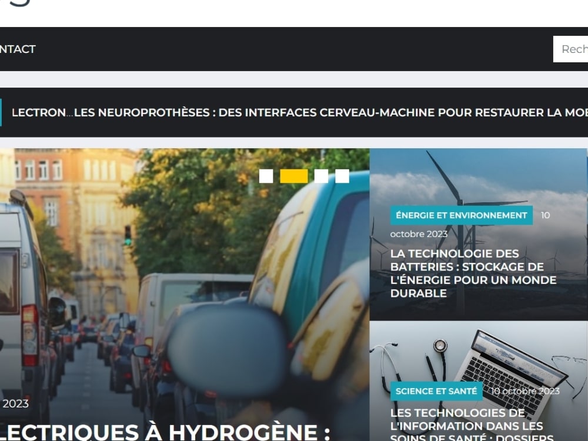Viewport: 588px width, 441px height.
Task: Open the hydrogène featured article headline
Action: click(165, 432)
